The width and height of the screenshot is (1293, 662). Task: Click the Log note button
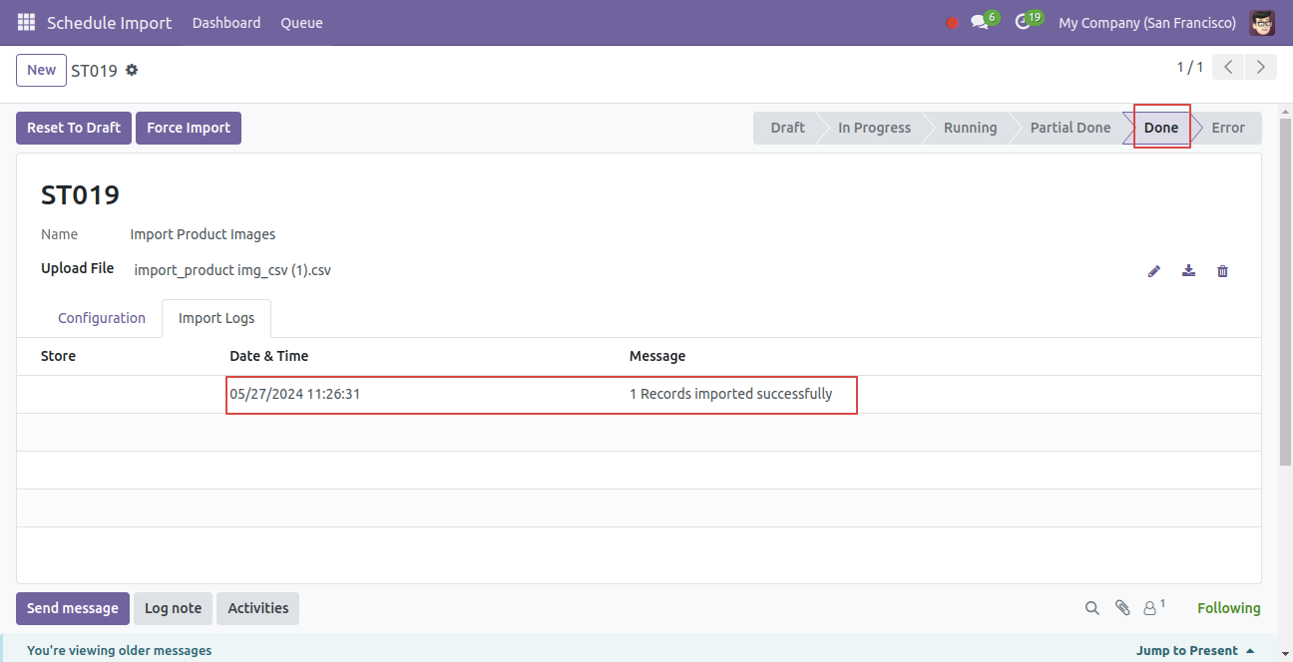pos(173,608)
